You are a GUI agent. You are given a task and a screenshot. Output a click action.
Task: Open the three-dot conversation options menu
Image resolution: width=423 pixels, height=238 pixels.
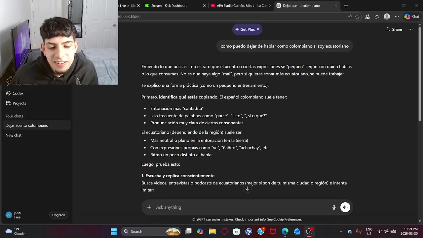click(410, 29)
